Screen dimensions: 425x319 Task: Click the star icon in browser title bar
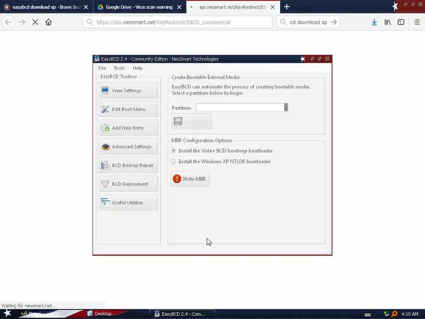(395, 6)
